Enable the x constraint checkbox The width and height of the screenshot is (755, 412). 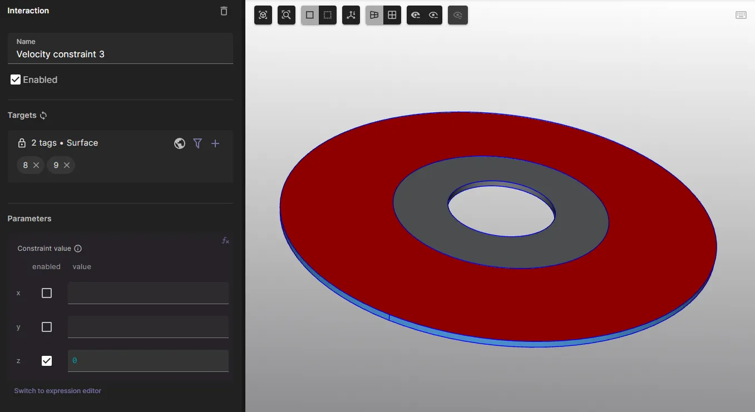47,293
